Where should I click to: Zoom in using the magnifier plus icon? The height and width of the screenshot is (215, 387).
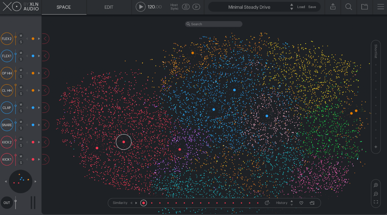(x=376, y=185)
